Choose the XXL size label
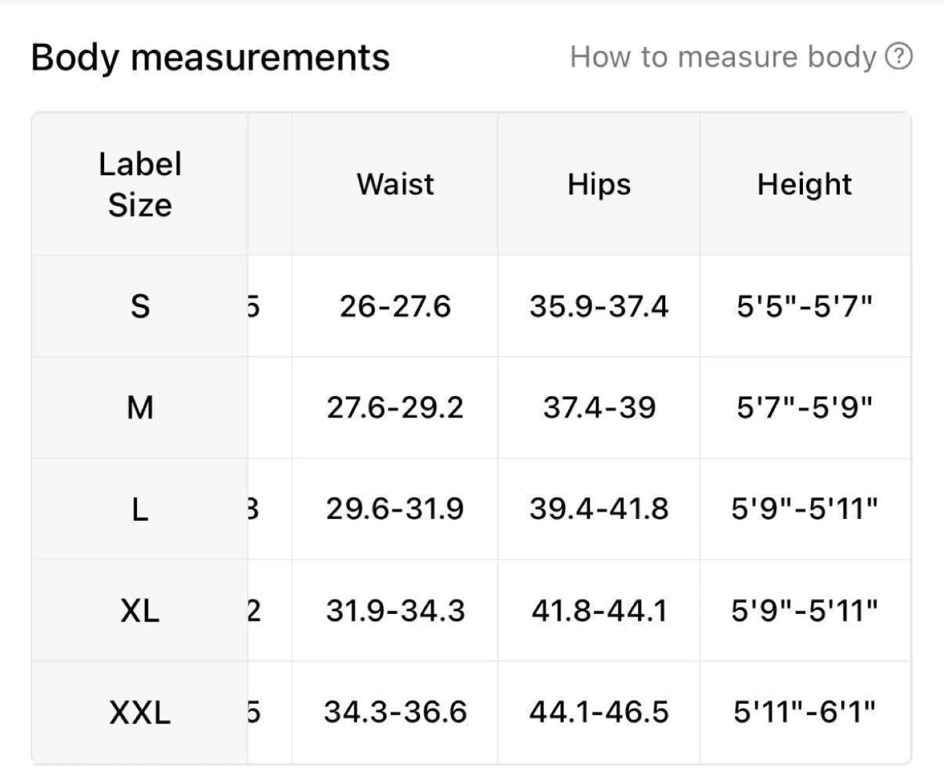 coord(140,712)
